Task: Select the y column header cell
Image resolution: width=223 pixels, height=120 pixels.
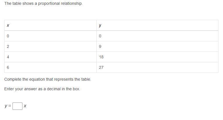Action: [x=157, y=25]
